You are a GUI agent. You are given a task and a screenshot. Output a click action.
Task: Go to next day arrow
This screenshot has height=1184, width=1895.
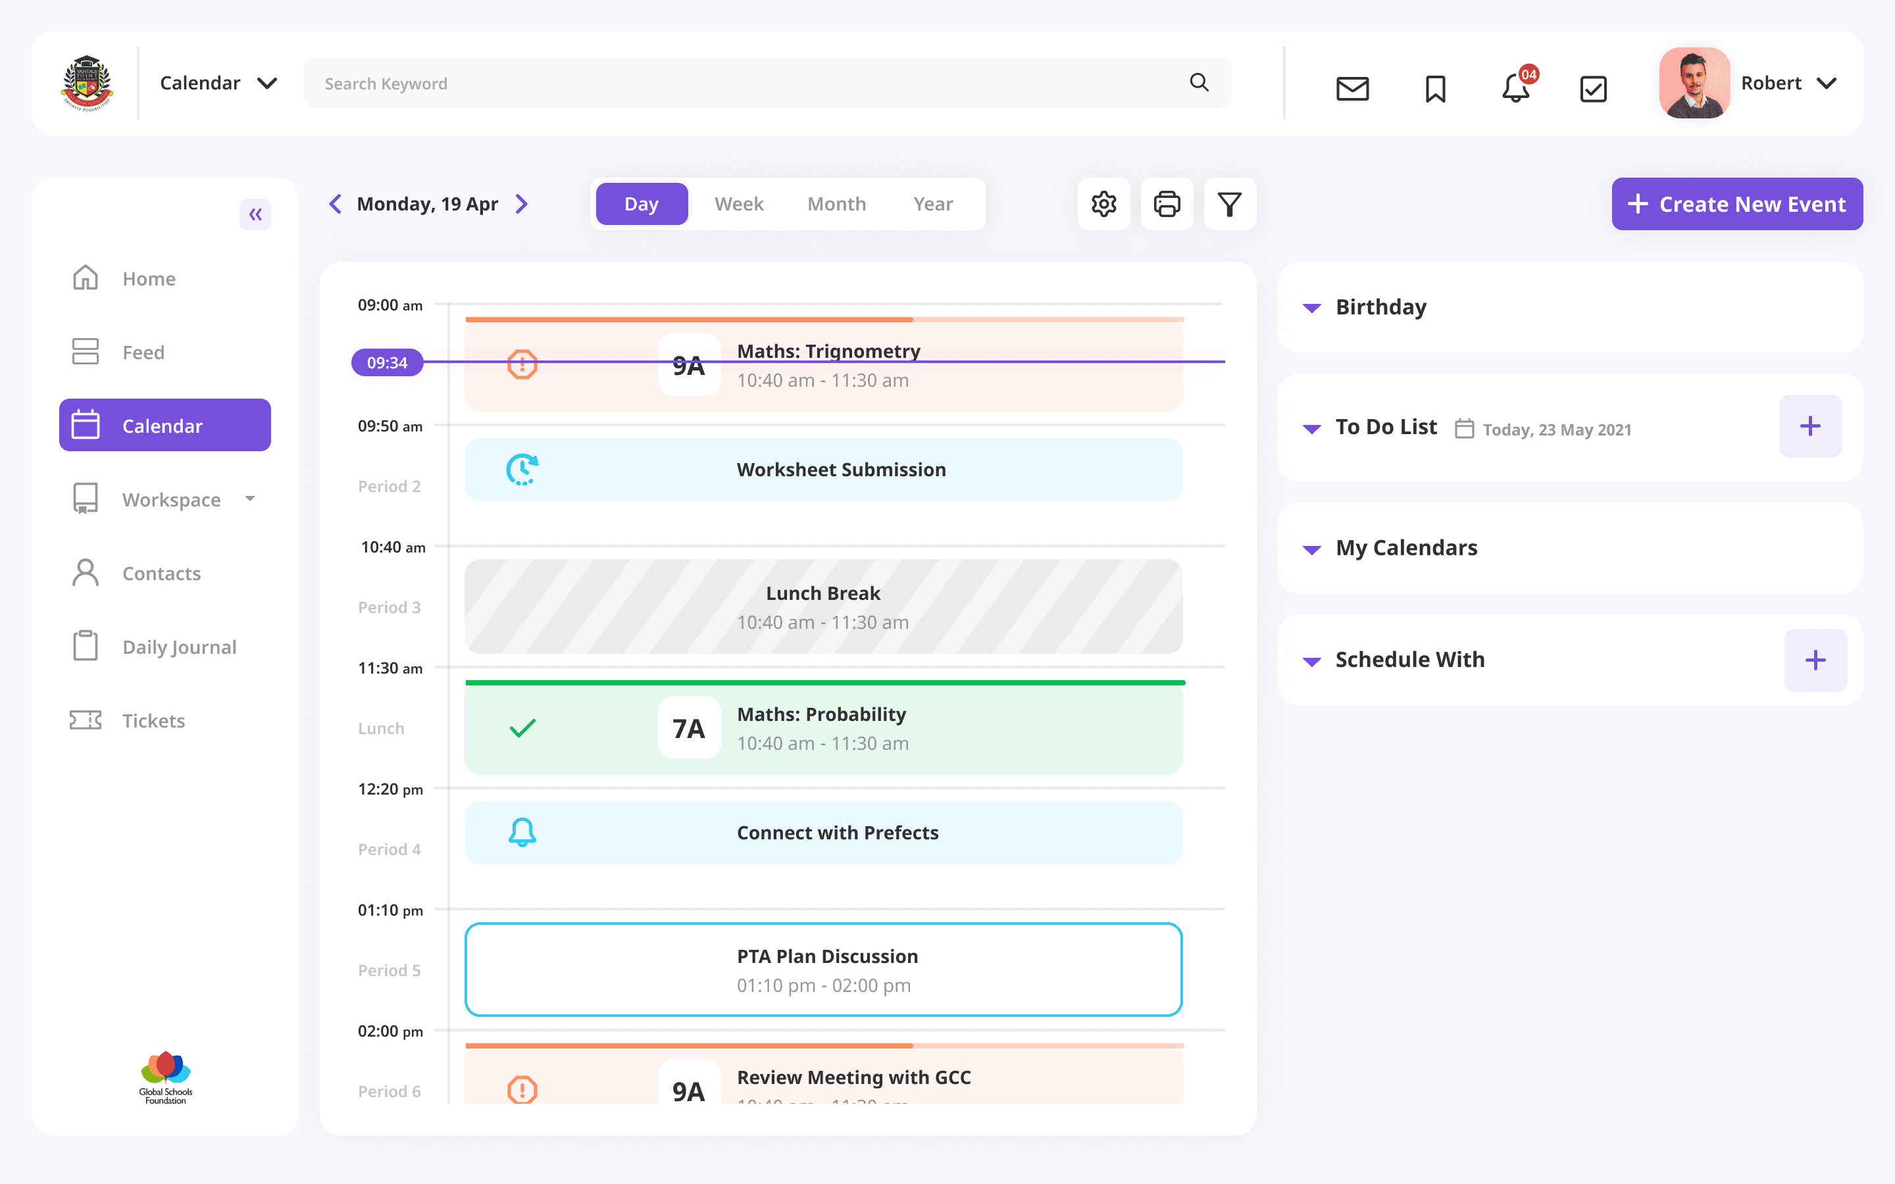click(x=522, y=205)
